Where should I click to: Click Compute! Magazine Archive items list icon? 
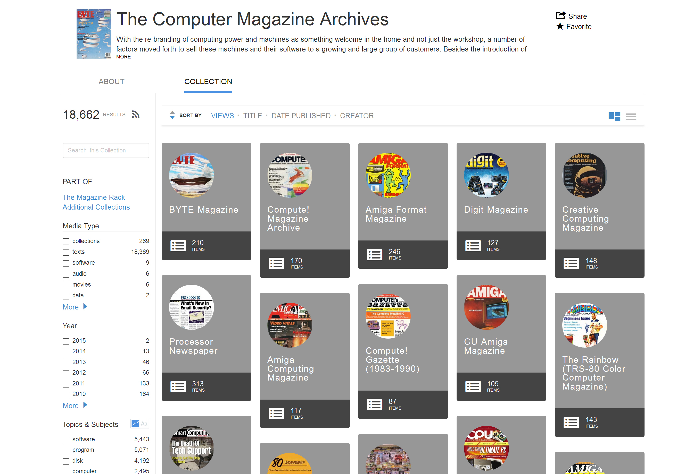[x=276, y=263]
